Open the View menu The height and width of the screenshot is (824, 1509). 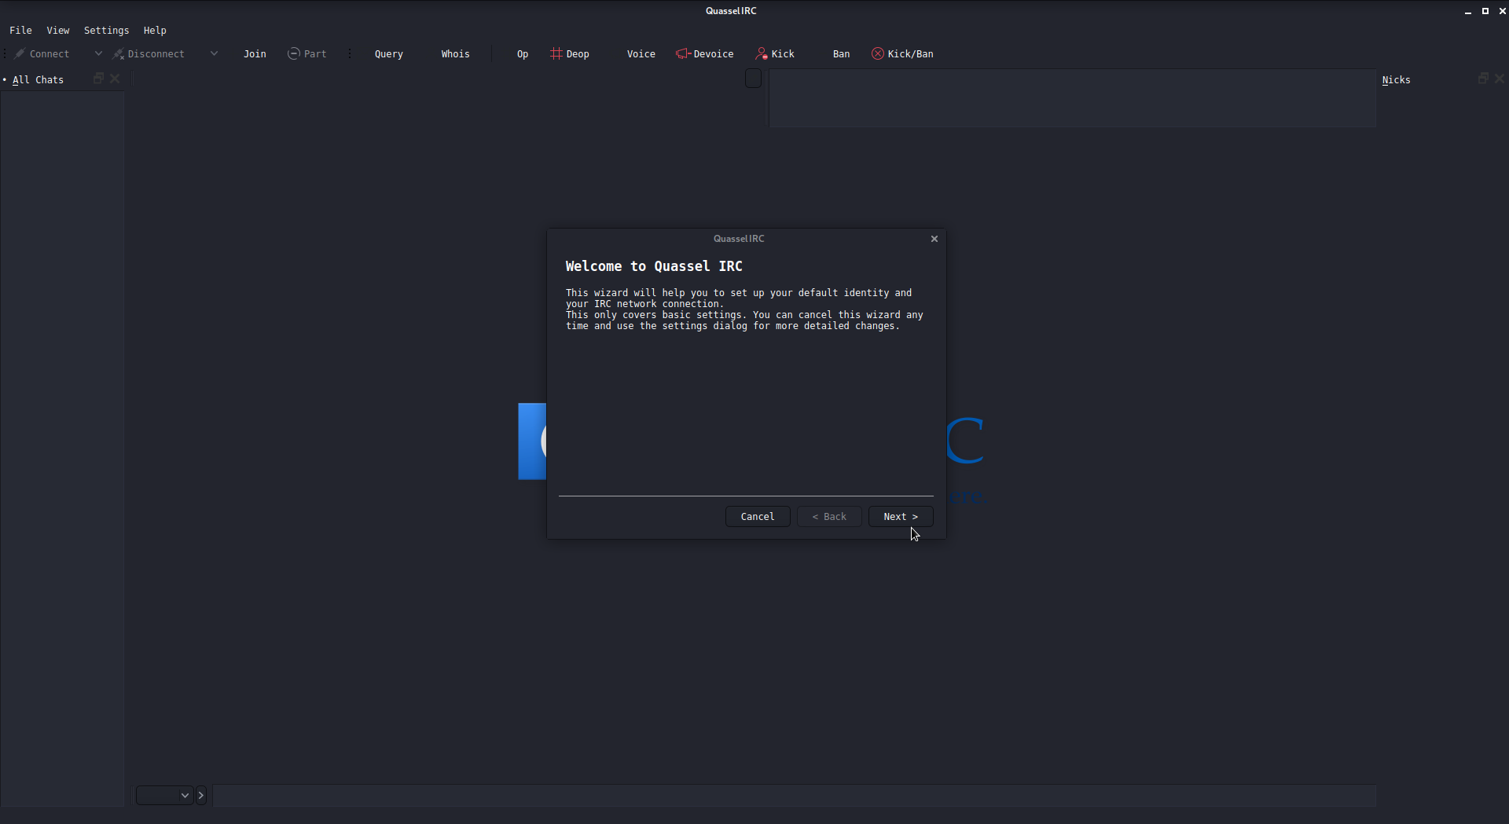pos(57,31)
